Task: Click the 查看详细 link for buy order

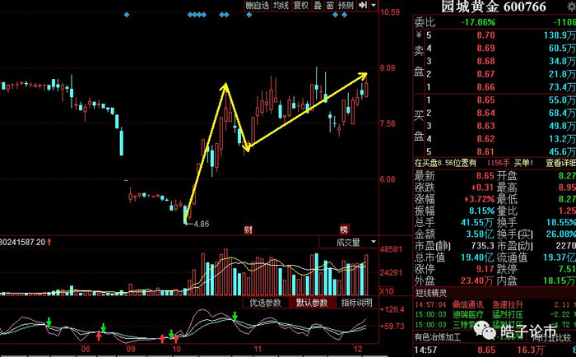Action: [560, 163]
